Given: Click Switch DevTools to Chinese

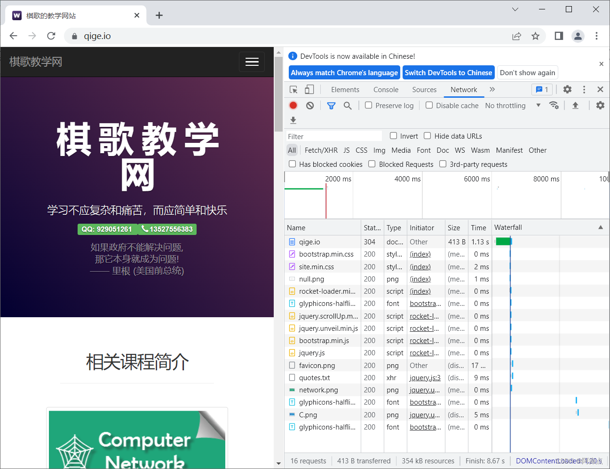Looking at the screenshot, I should [448, 72].
